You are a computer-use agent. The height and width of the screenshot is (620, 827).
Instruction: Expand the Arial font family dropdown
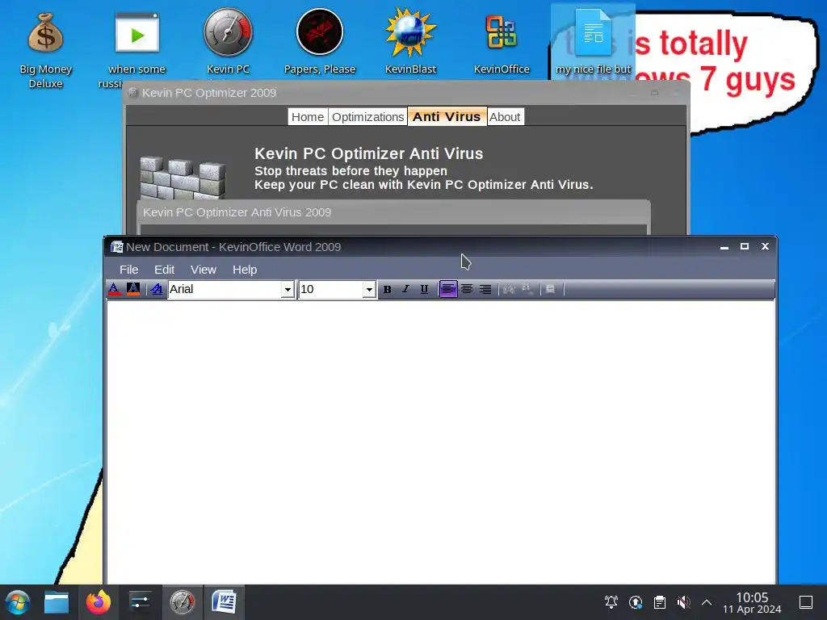(288, 289)
